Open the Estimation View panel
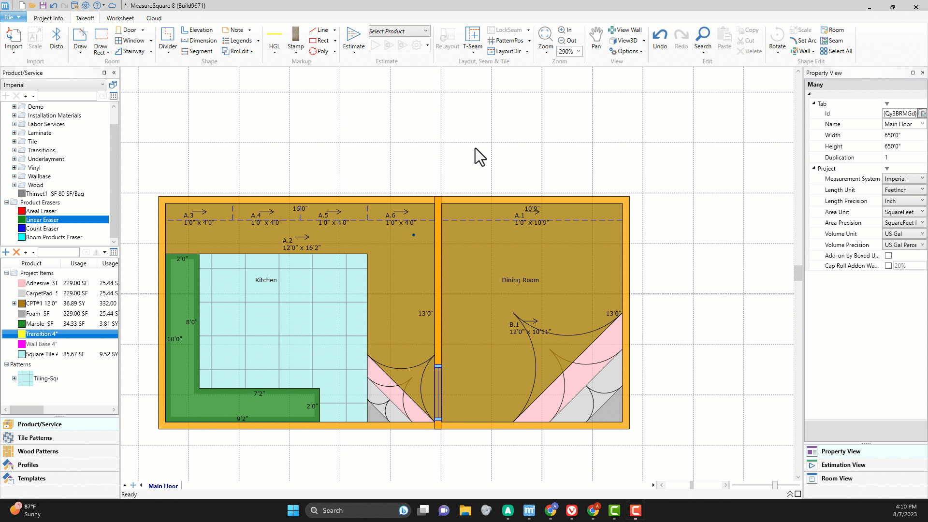The height and width of the screenshot is (522, 928). (x=843, y=465)
